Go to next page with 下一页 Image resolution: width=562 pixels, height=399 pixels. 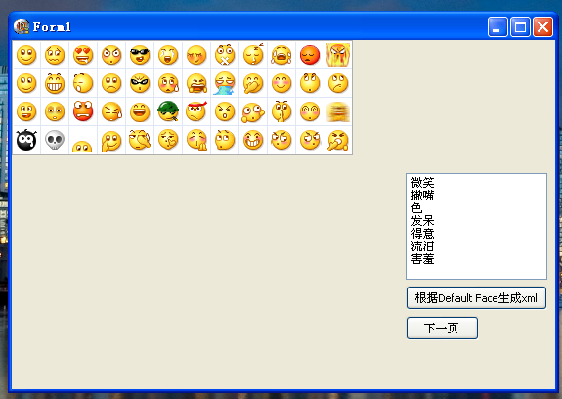[442, 328]
